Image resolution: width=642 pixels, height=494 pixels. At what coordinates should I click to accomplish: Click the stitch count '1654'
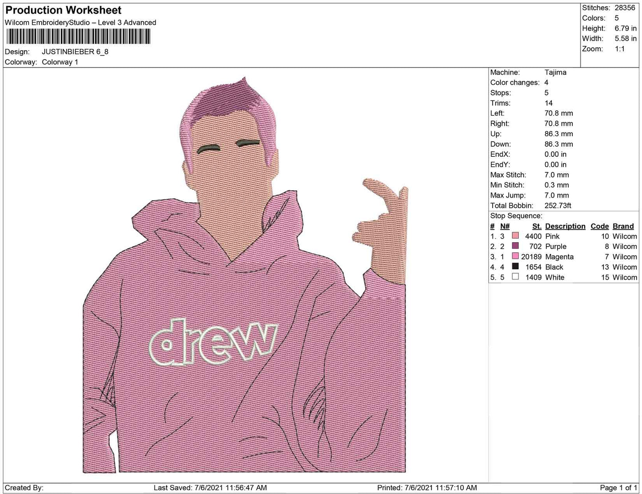coord(533,267)
